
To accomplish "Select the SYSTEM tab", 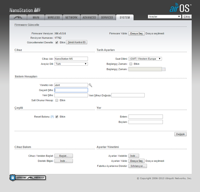I will 125,18.
